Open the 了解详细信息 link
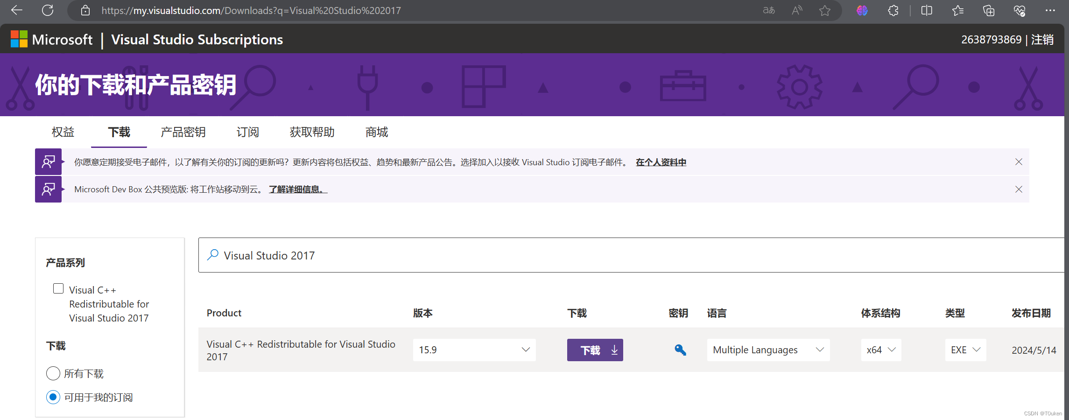The height and width of the screenshot is (420, 1069). (x=298, y=189)
